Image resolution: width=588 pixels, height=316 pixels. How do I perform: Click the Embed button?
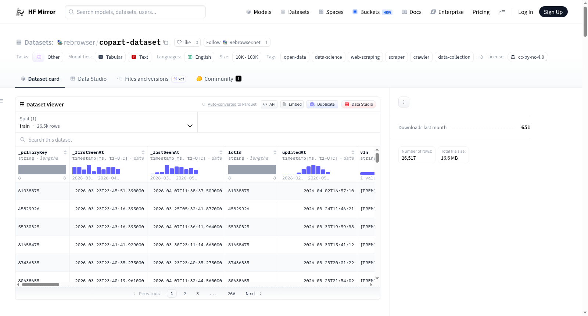[292, 104]
